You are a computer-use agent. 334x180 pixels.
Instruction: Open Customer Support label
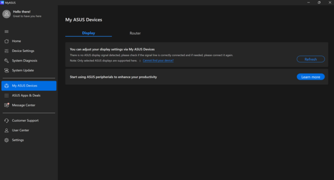[x=25, y=120]
